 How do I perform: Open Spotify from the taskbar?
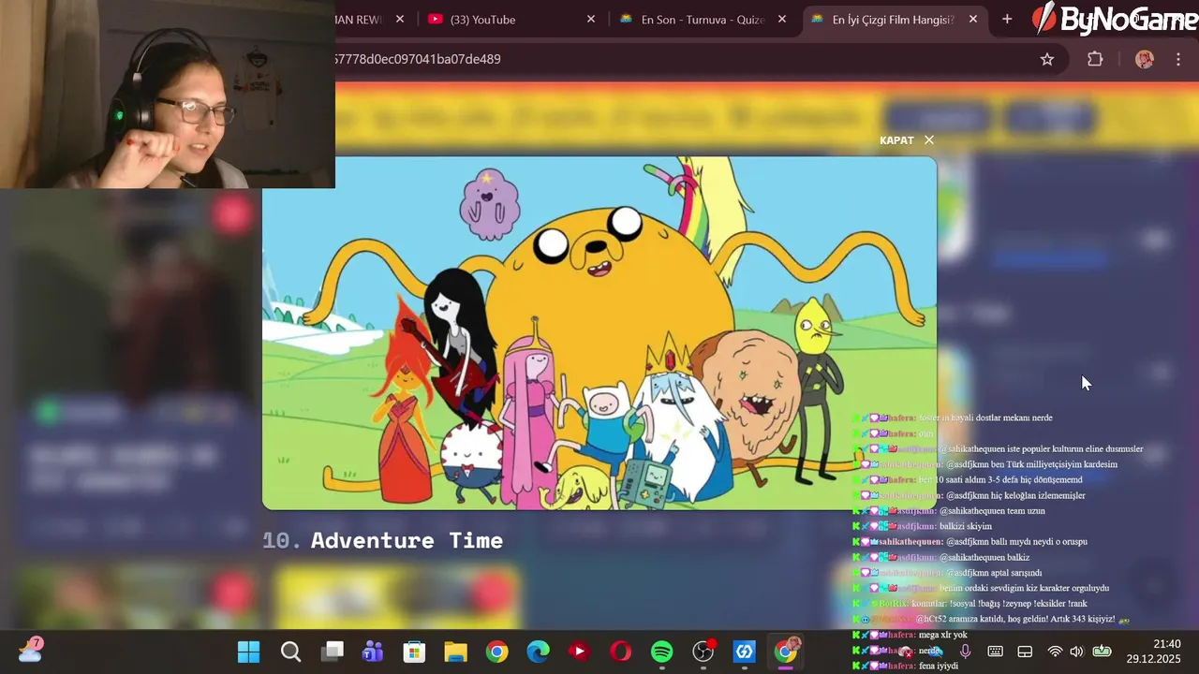661,652
